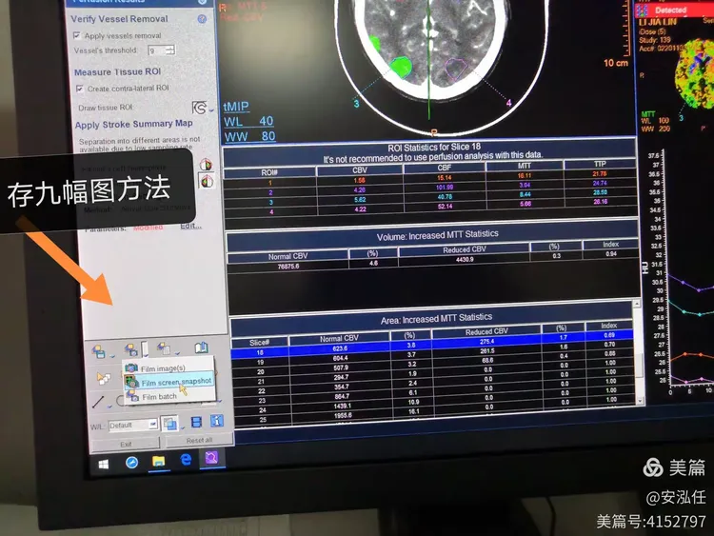Select upper hemisphere summary map icon

coord(206,165)
